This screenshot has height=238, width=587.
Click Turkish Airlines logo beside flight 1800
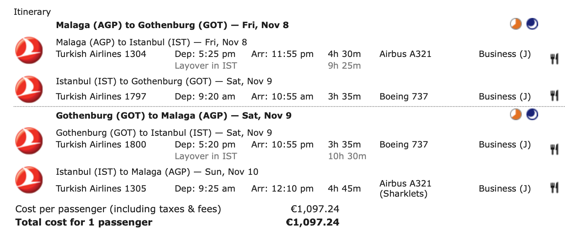tap(29, 141)
